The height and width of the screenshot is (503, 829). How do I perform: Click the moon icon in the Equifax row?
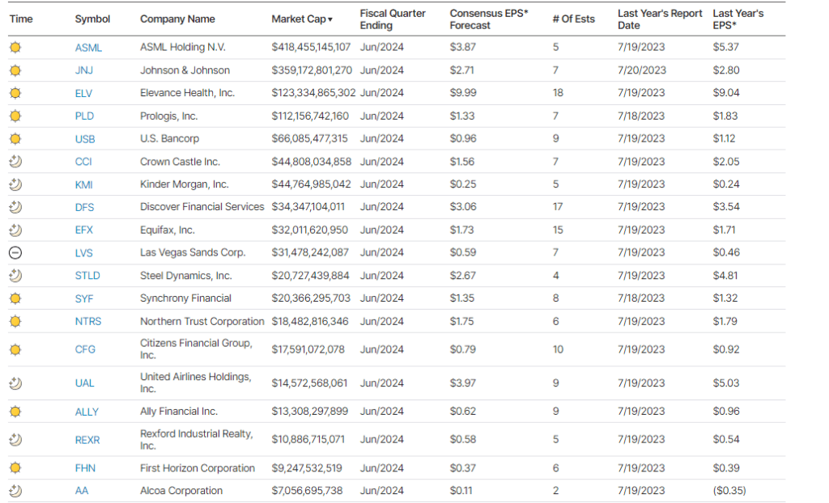tap(15, 230)
